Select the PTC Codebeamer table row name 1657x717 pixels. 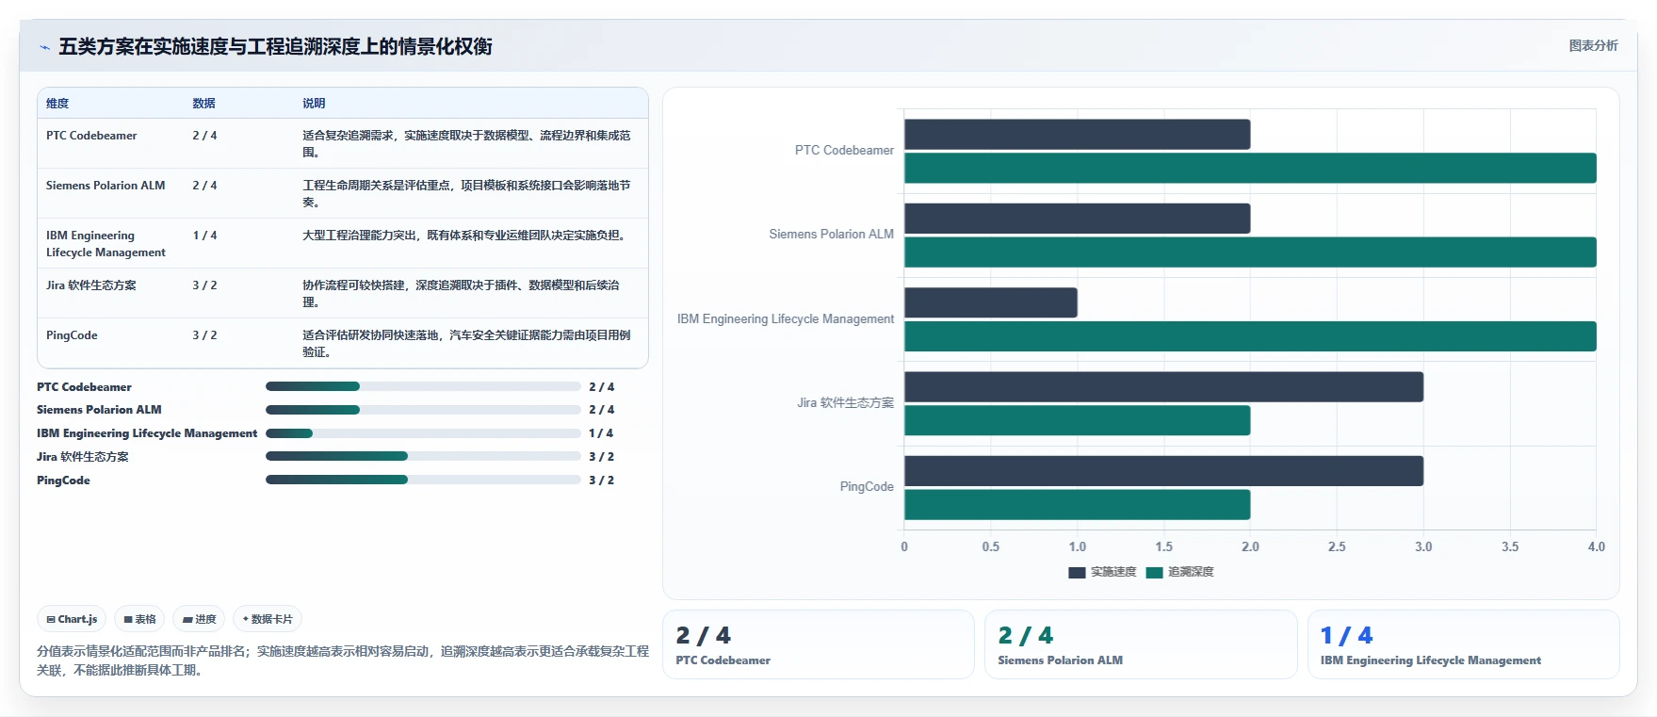coord(91,136)
